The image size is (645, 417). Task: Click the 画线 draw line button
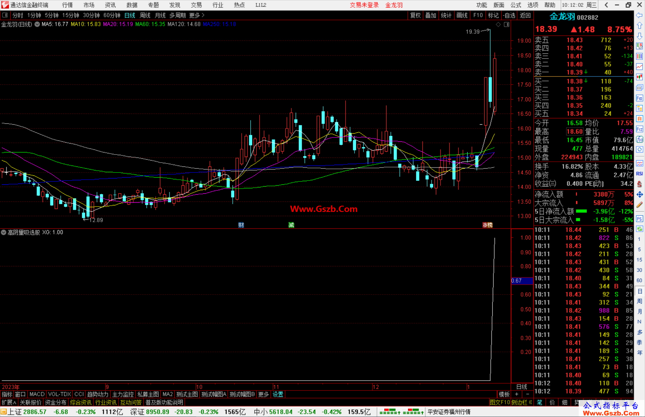462,15
